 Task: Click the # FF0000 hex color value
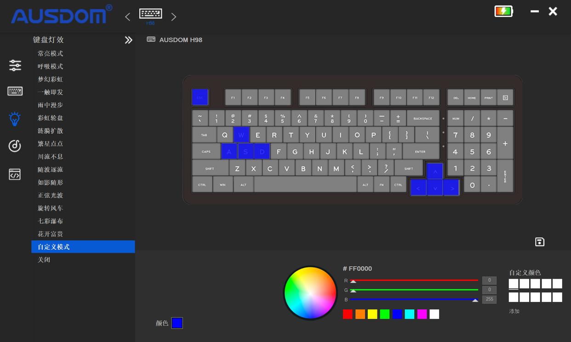tap(357, 269)
